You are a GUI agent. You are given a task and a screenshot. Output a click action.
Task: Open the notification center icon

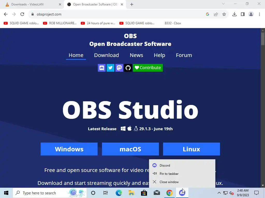tap(256, 193)
